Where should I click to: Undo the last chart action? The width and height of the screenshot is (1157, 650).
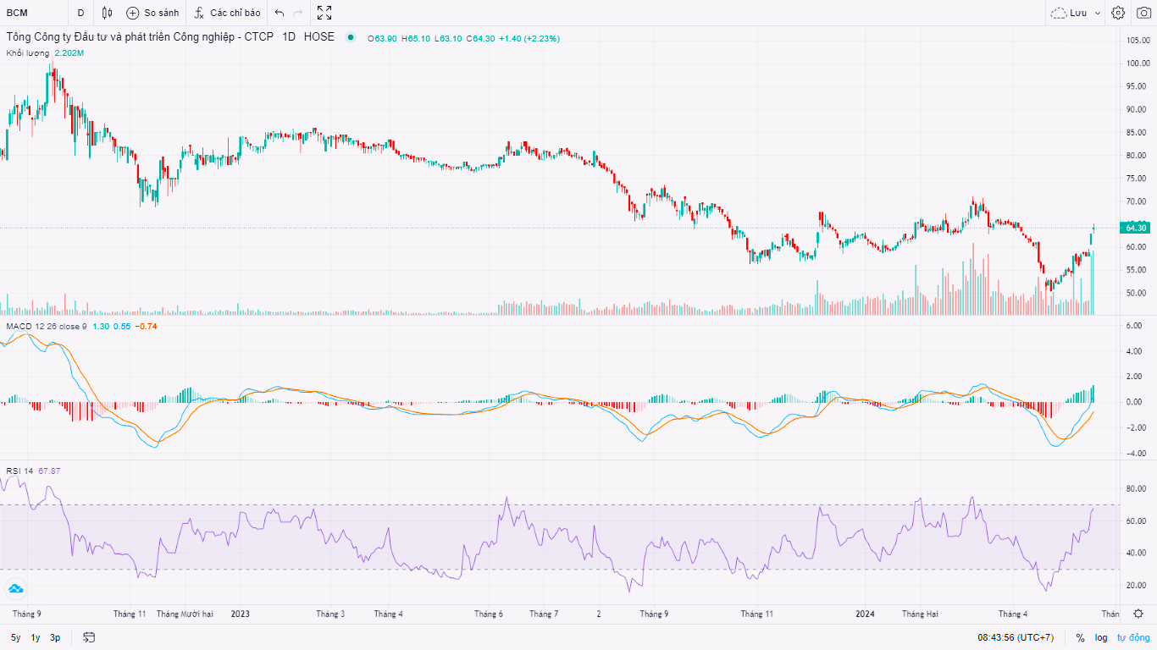(280, 13)
